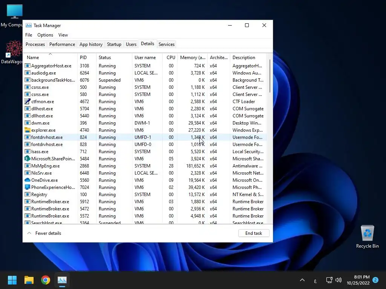Select the DataWagon desktop shortcut
This screenshot has height=289, width=386.
pyautogui.click(x=11, y=52)
